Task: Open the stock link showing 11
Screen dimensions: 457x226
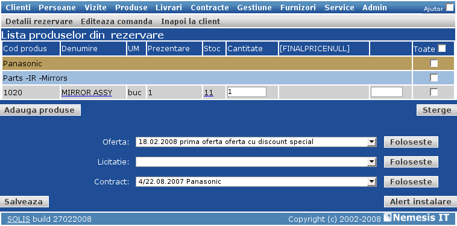Action: point(209,93)
